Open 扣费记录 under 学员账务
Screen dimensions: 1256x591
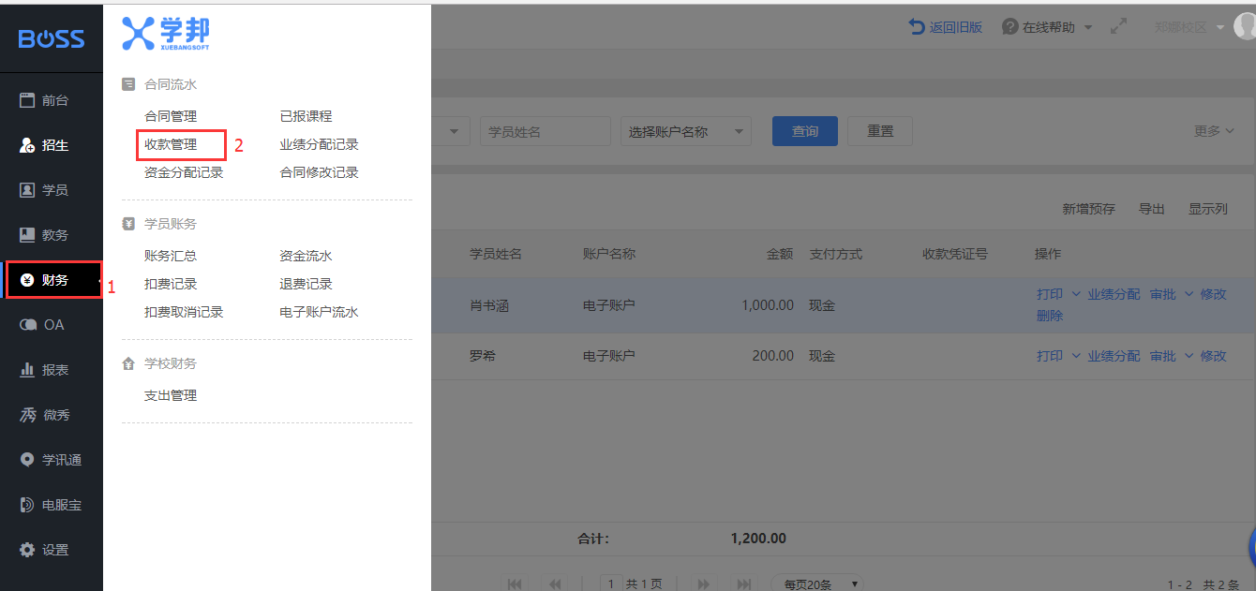[x=171, y=284]
